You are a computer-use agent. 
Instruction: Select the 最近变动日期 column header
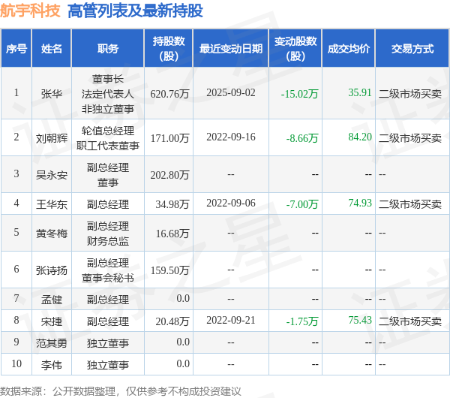tap(231, 49)
